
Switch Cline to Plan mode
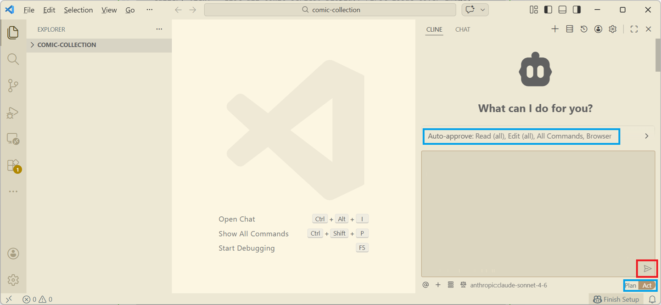click(x=631, y=285)
